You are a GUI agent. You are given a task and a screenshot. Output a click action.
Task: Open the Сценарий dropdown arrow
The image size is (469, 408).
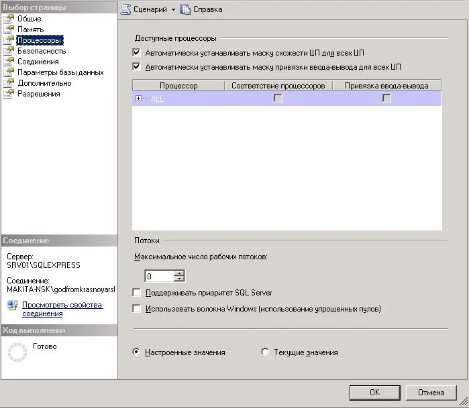point(174,9)
